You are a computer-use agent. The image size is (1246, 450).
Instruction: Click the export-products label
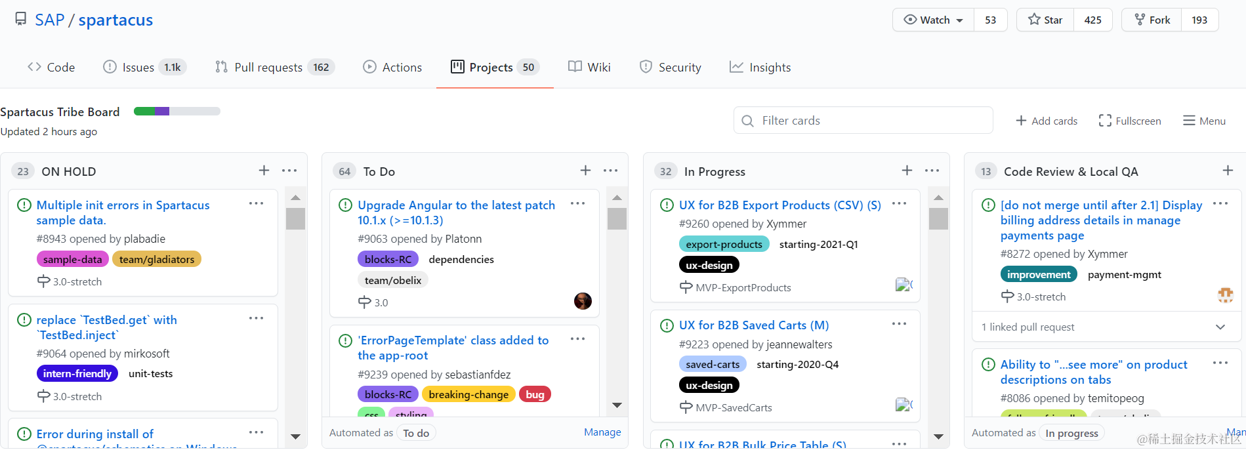724,244
